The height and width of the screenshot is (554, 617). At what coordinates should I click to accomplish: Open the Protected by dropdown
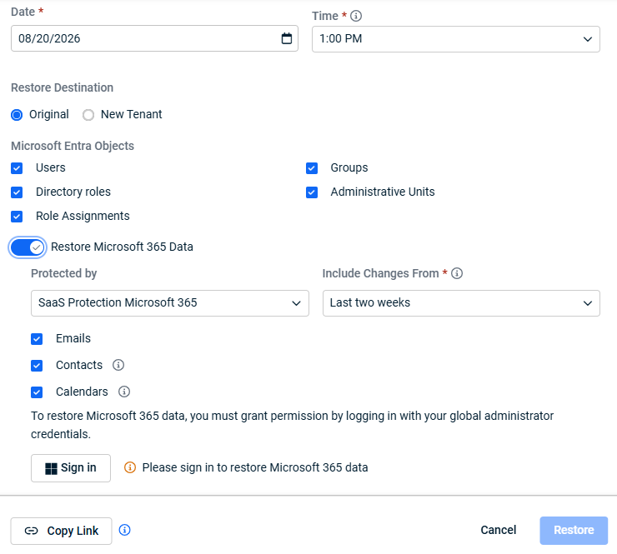pos(170,303)
